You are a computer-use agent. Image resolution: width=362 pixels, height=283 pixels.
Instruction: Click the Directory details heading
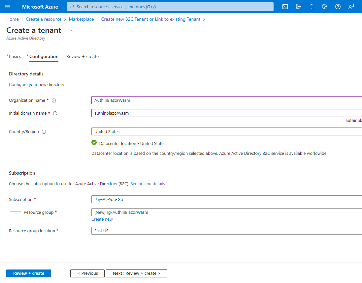(26, 74)
